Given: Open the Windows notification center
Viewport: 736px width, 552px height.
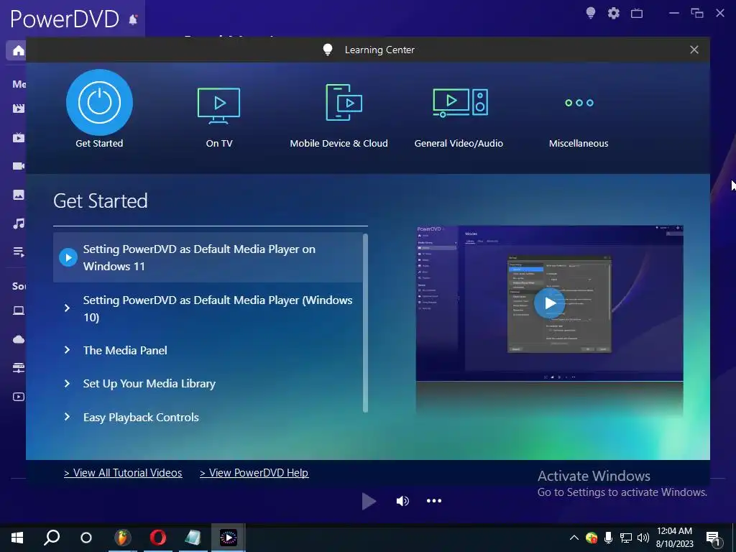Looking at the screenshot, I should coord(714,539).
